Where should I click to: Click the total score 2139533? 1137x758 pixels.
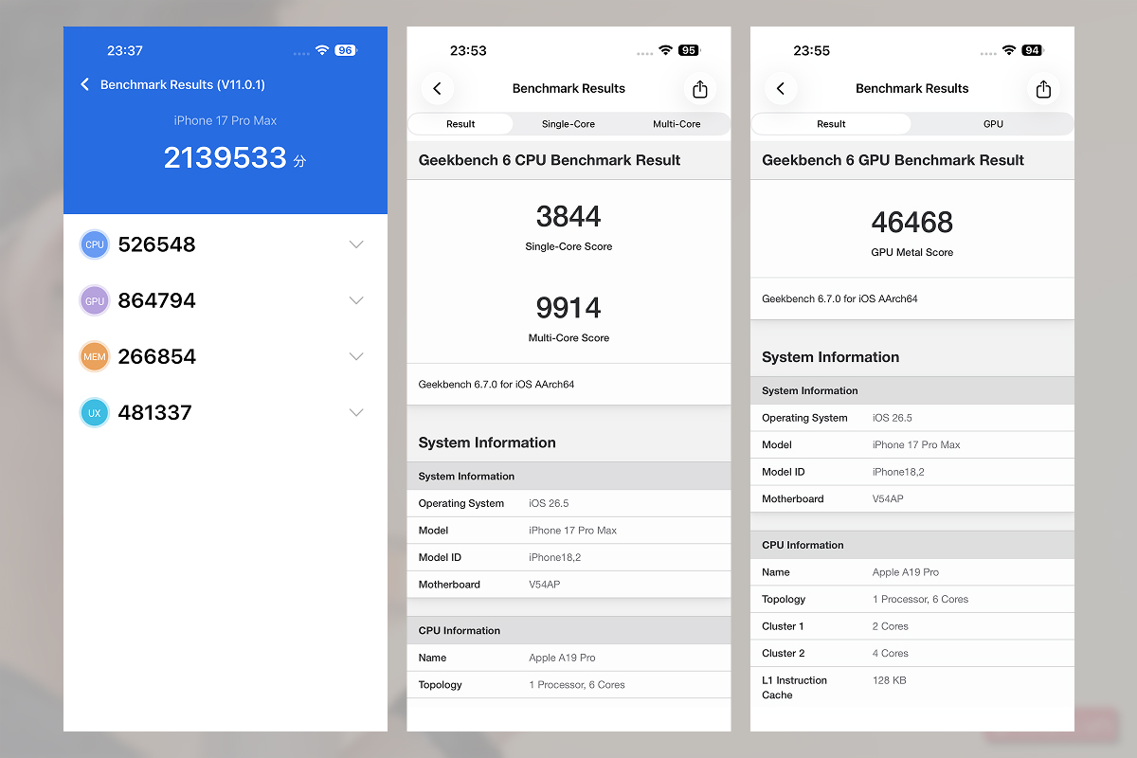click(225, 157)
